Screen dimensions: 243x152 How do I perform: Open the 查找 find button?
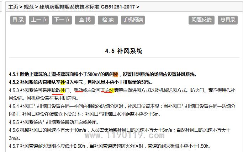coord(85,20)
